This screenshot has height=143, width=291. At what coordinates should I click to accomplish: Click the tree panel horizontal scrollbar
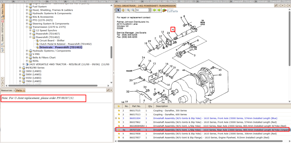[x=53, y=86]
